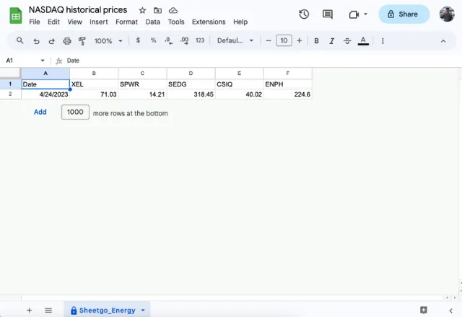Check the cloud save status icon

(x=173, y=11)
